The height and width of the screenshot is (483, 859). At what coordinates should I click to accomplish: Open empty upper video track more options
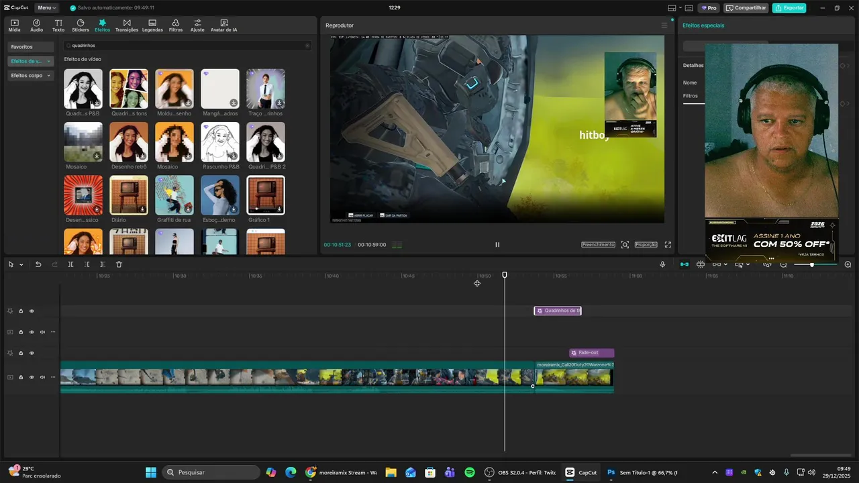point(53,332)
